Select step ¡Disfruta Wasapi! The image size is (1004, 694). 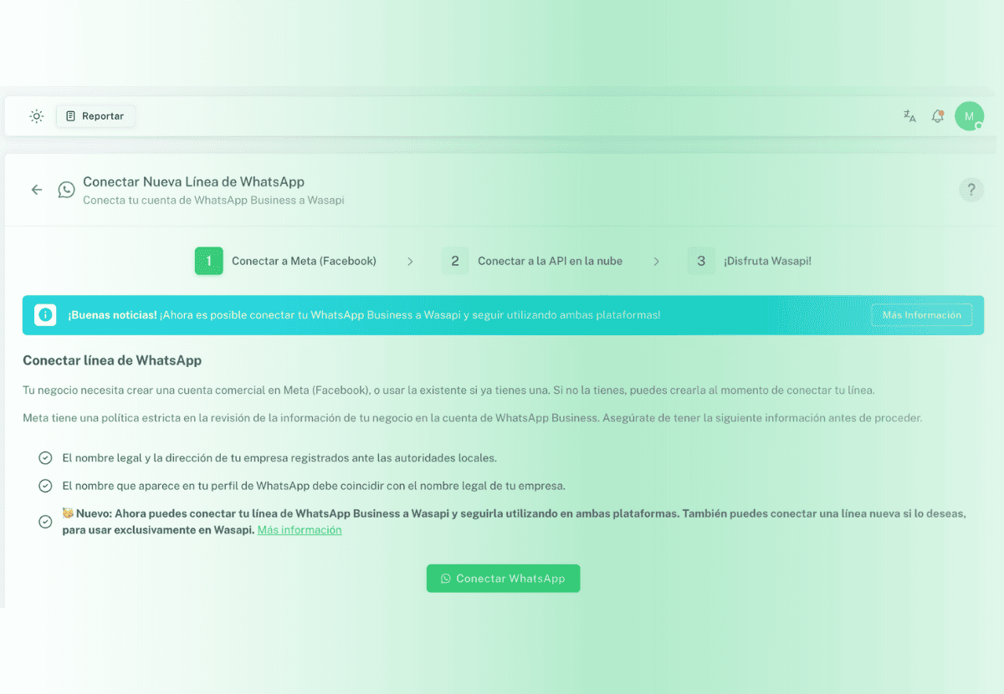pyautogui.click(x=767, y=261)
